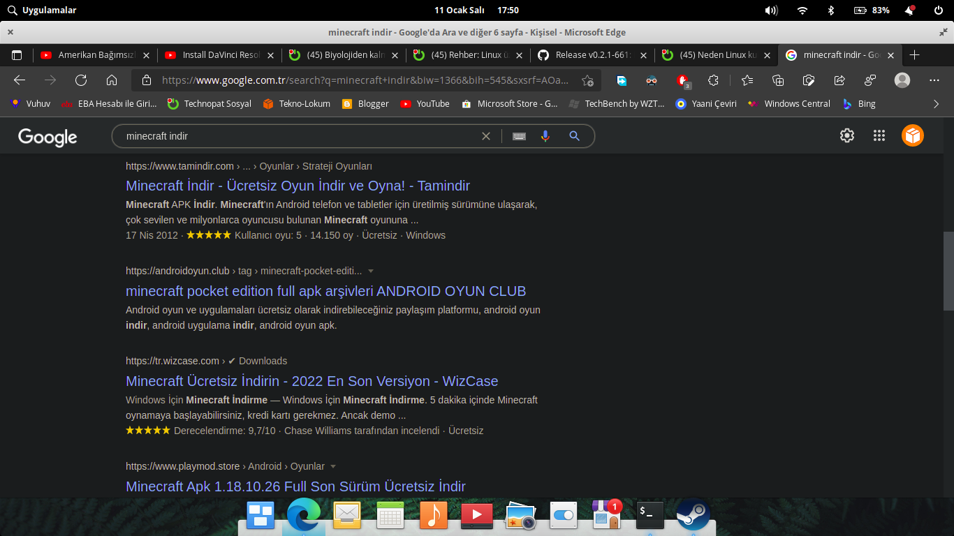
Task: Open Multitasking View from the dock
Action: click(x=260, y=515)
